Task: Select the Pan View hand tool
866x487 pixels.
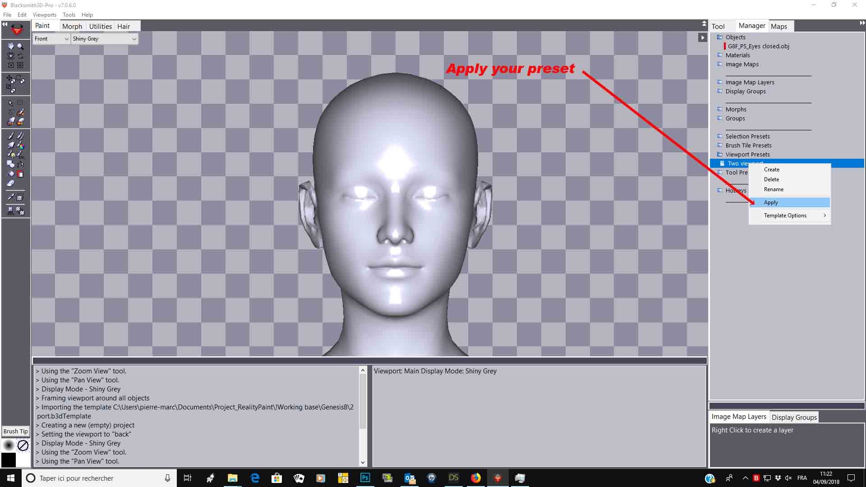Action: click(11, 46)
